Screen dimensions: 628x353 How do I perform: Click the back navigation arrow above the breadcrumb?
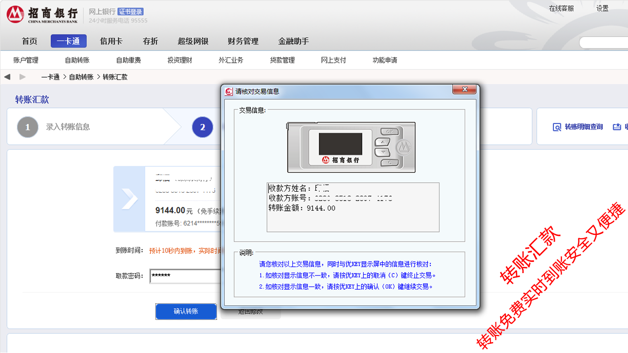(x=7, y=76)
